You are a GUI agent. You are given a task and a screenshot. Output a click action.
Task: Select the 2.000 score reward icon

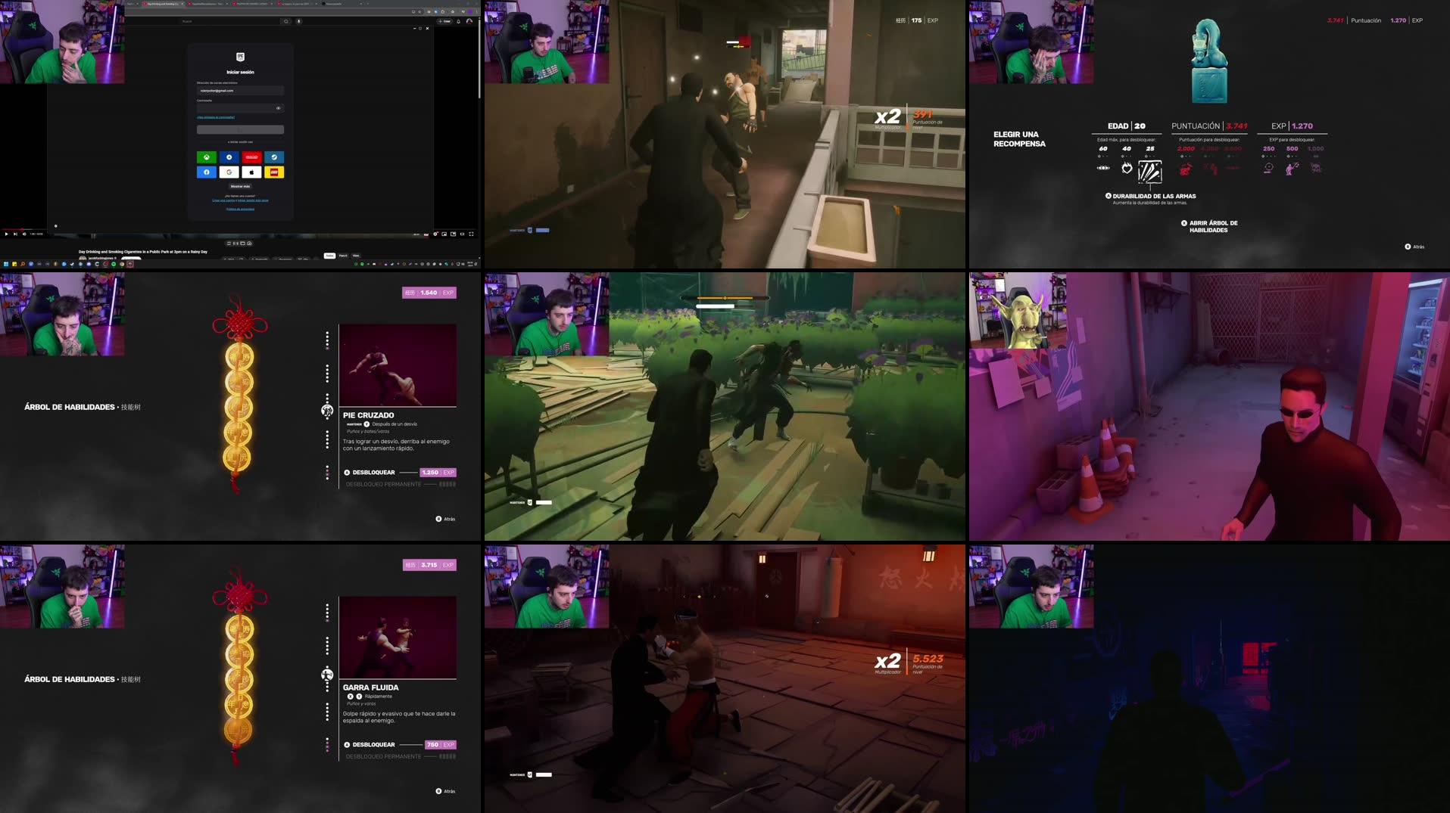pyautogui.click(x=1186, y=169)
